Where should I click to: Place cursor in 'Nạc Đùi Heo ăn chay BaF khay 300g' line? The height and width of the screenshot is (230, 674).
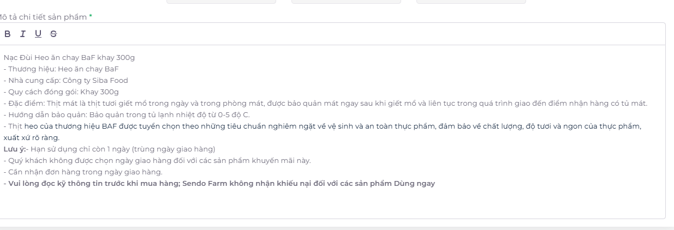pos(69,57)
